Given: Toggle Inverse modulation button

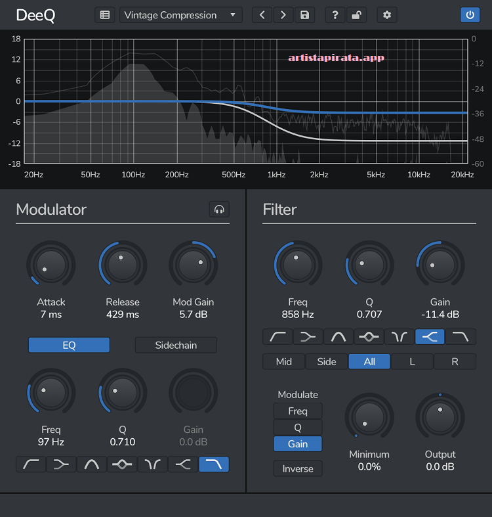Looking at the screenshot, I should pos(298,468).
